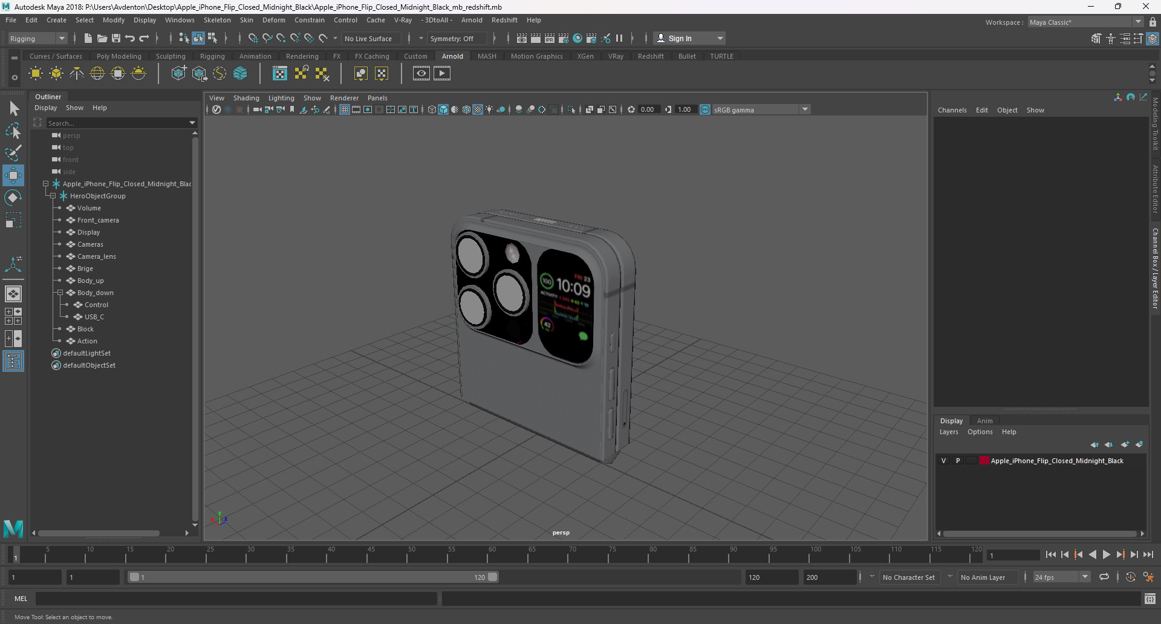Click the red layer color swatch
Screen dimensions: 1161x624
tap(984, 461)
